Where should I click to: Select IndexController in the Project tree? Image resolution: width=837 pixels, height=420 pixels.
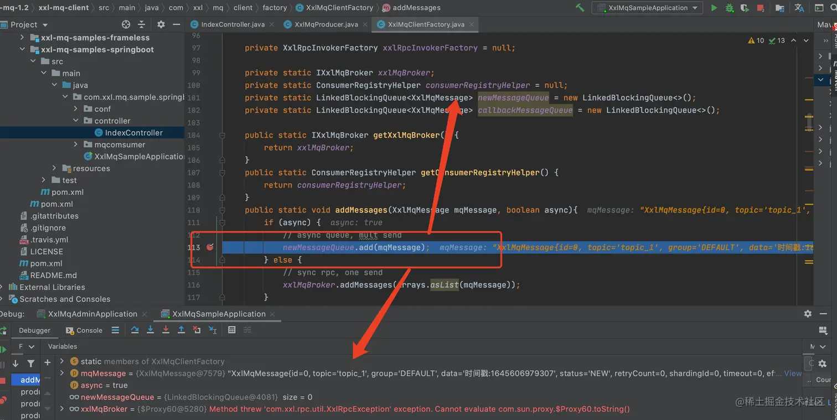[134, 133]
